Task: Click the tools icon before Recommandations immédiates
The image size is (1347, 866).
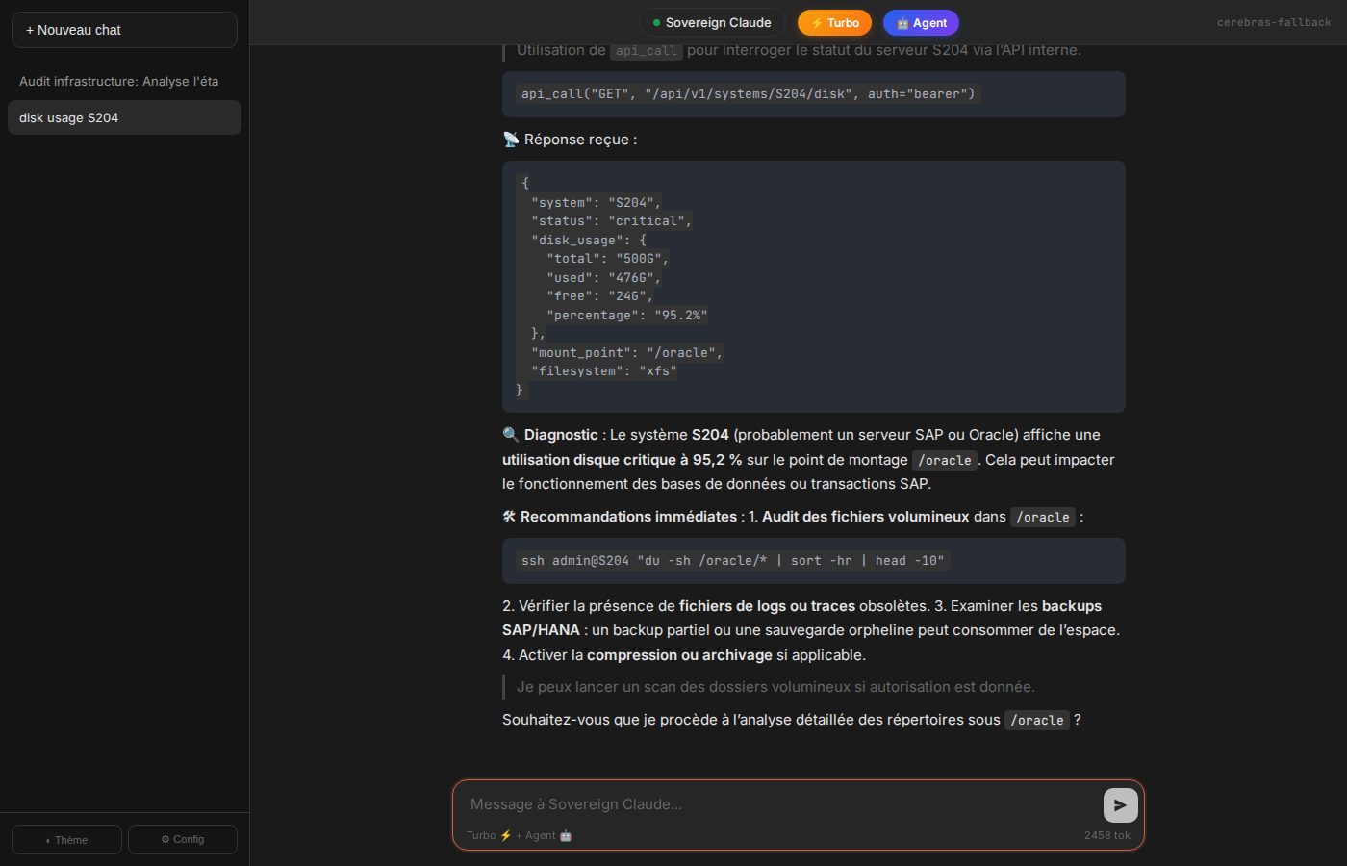Action: click(509, 517)
